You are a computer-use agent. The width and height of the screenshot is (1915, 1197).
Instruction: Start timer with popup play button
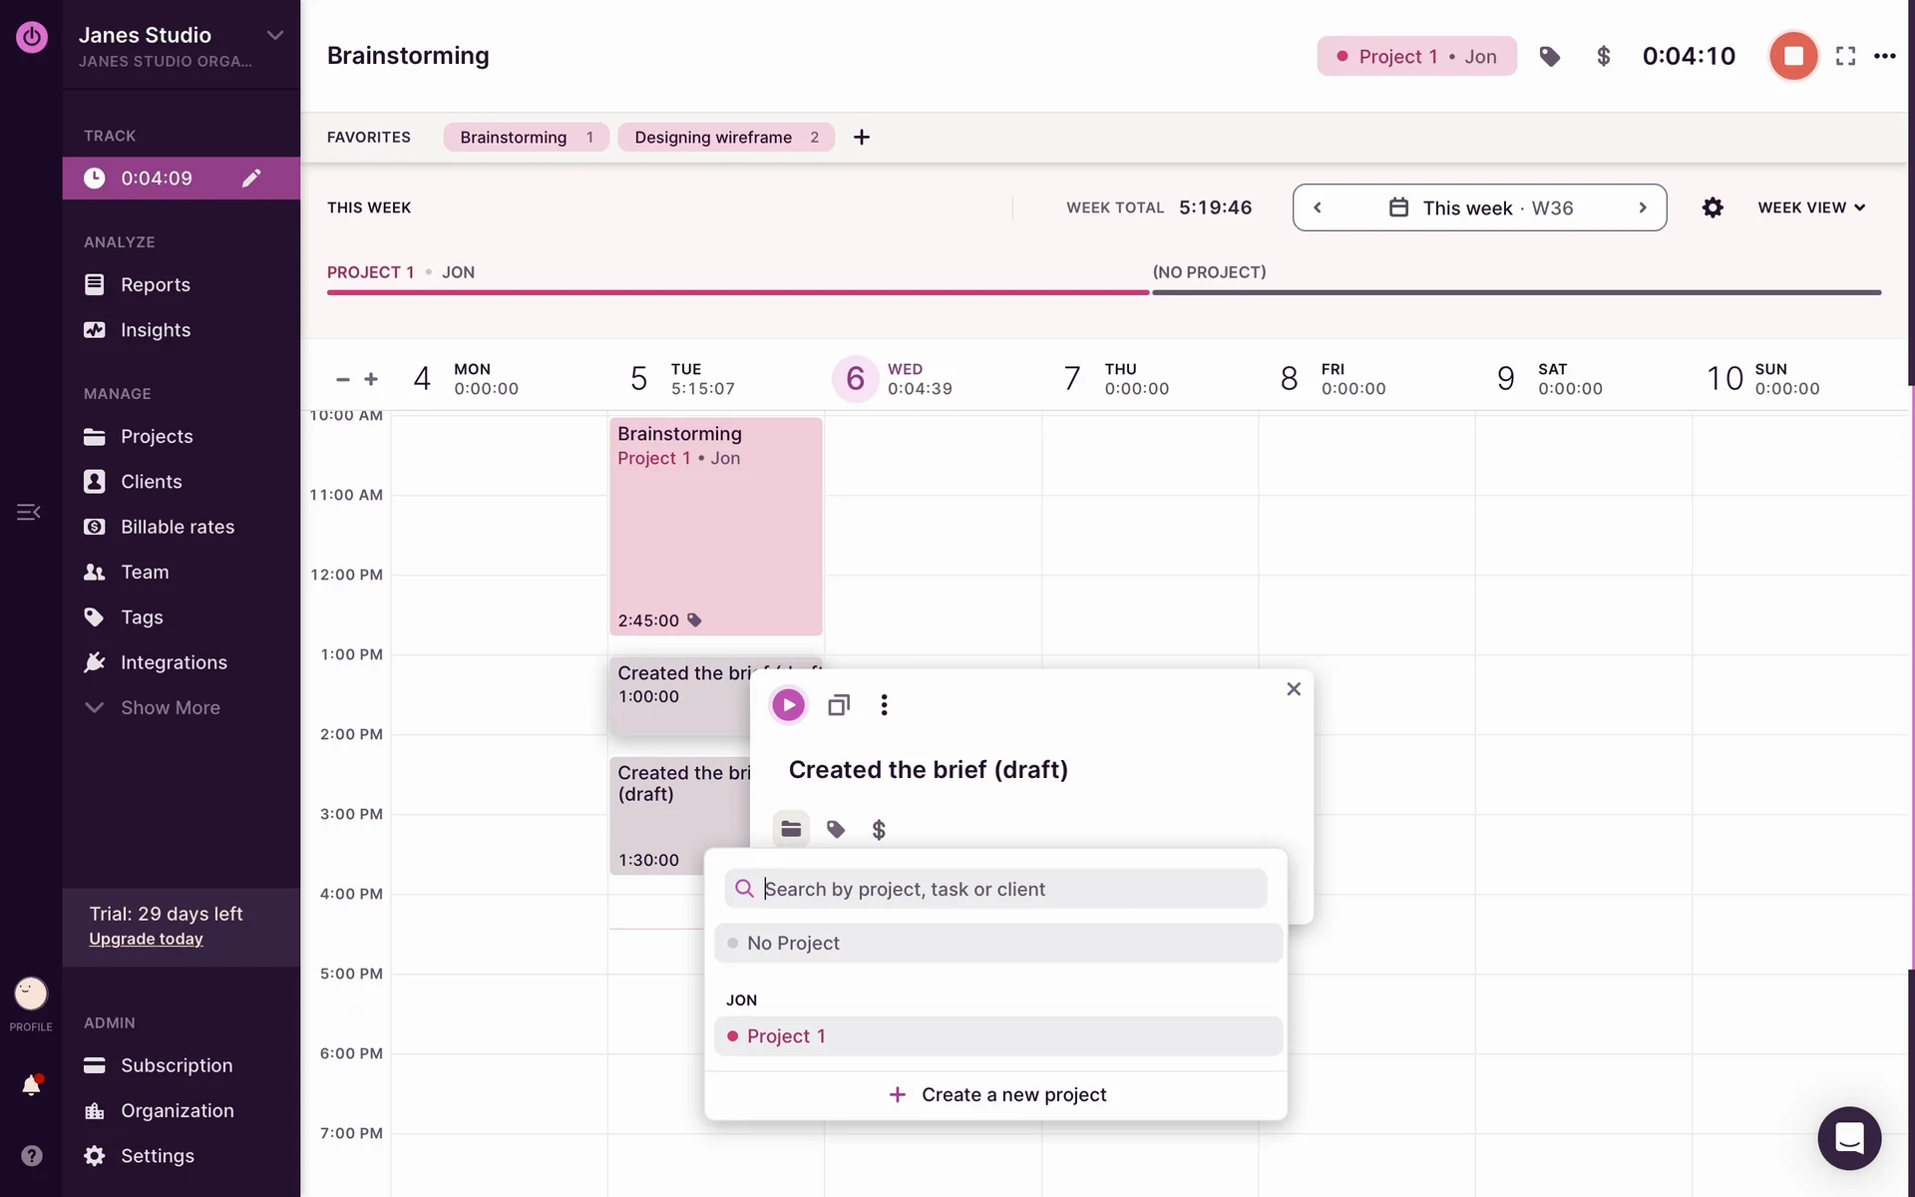click(788, 705)
